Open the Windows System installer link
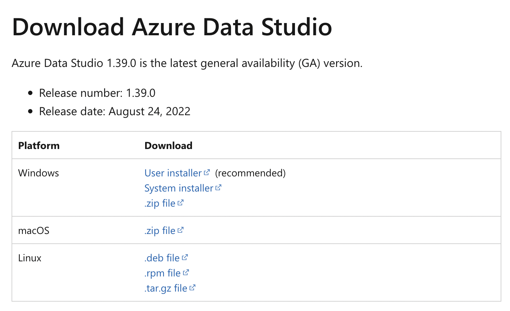This screenshot has width=510, height=311. [x=178, y=188]
